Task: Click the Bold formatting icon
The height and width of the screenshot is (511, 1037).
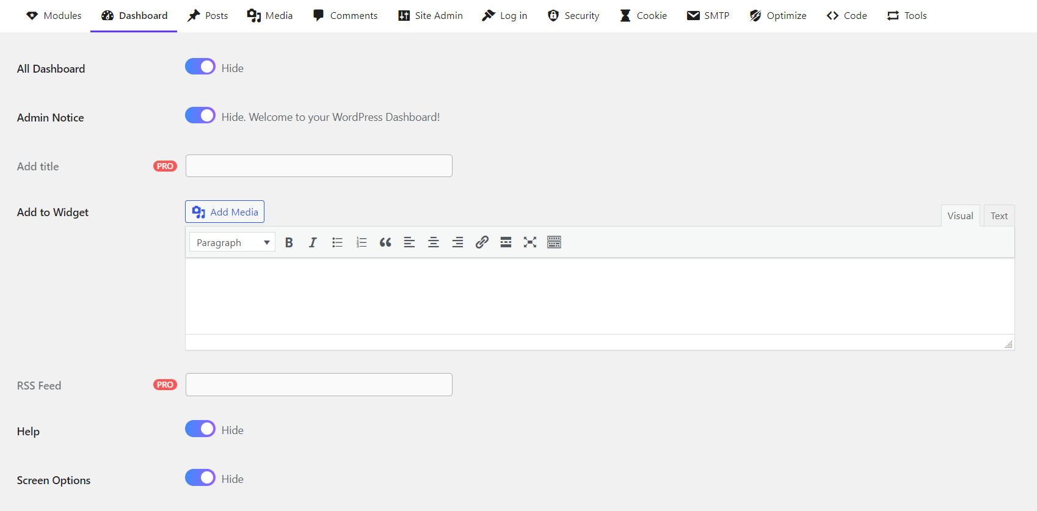Action: click(289, 242)
